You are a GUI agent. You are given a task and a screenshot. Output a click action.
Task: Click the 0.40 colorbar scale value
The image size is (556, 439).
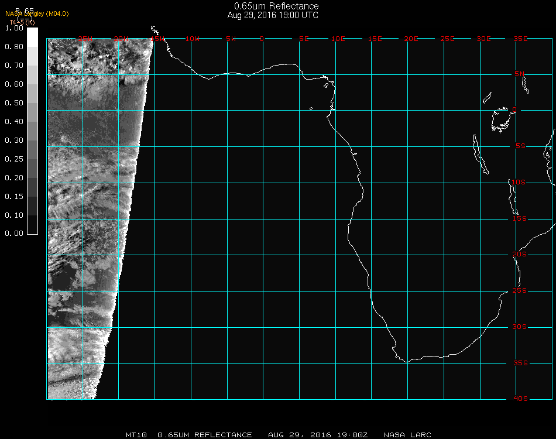pos(14,122)
